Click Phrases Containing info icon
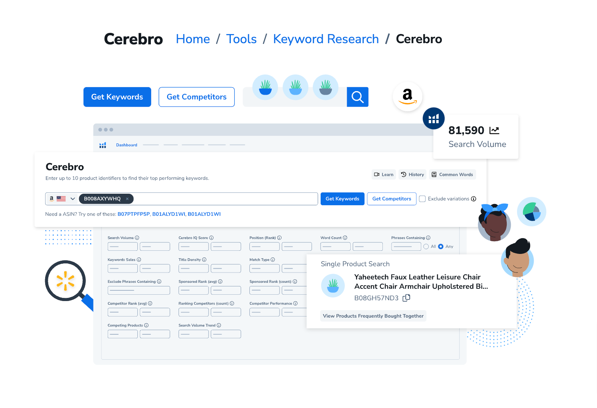The width and height of the screenshot is (597, 408). click(428, 238)
